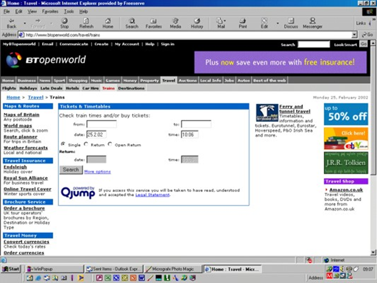Open the Amazon.co.uk link

click(x=346, y=190)
